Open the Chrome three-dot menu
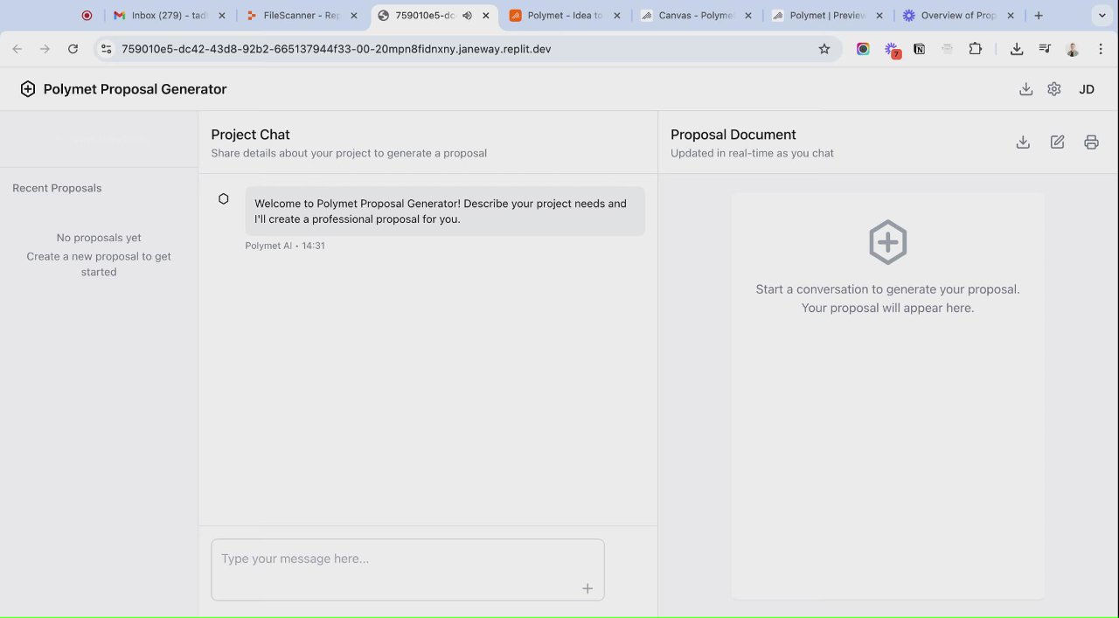Screen dimensions: 1119x618 click(1101, 49)
